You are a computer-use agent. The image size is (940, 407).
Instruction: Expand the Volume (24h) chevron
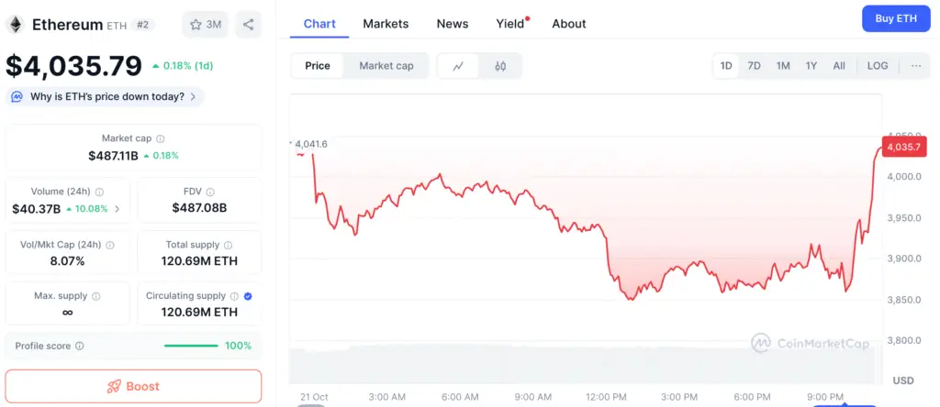click(117, 209)
